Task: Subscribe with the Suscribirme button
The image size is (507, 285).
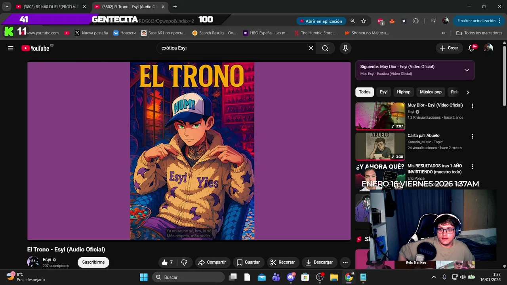Action: point(93,262)
